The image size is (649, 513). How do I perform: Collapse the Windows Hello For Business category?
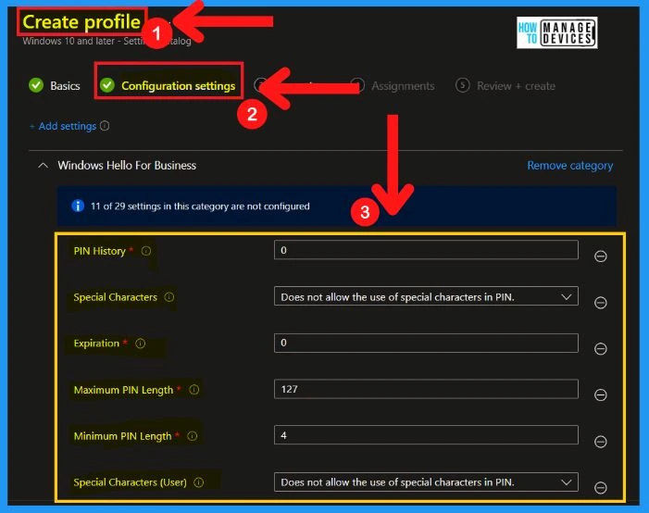(x=43, y=166)
